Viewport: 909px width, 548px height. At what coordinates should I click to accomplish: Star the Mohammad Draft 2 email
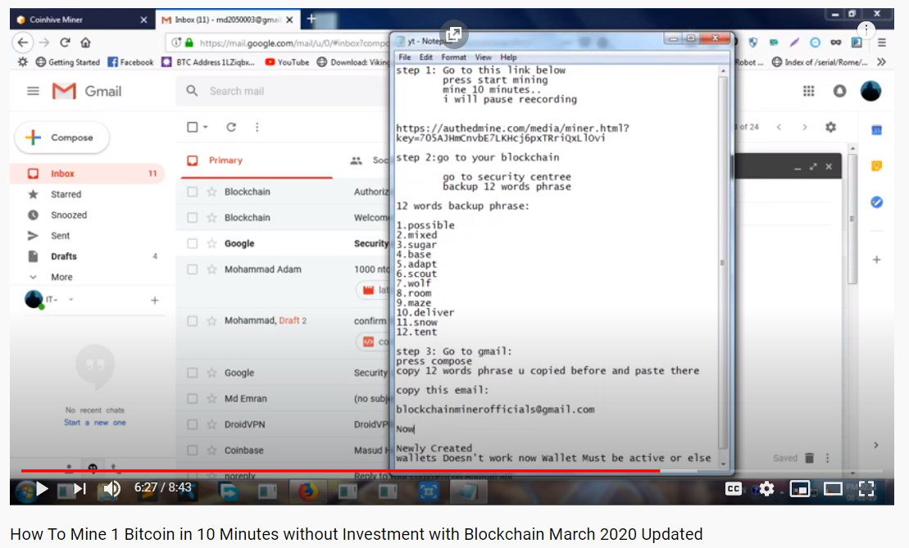pyautogui.click(x=211, y=321)
